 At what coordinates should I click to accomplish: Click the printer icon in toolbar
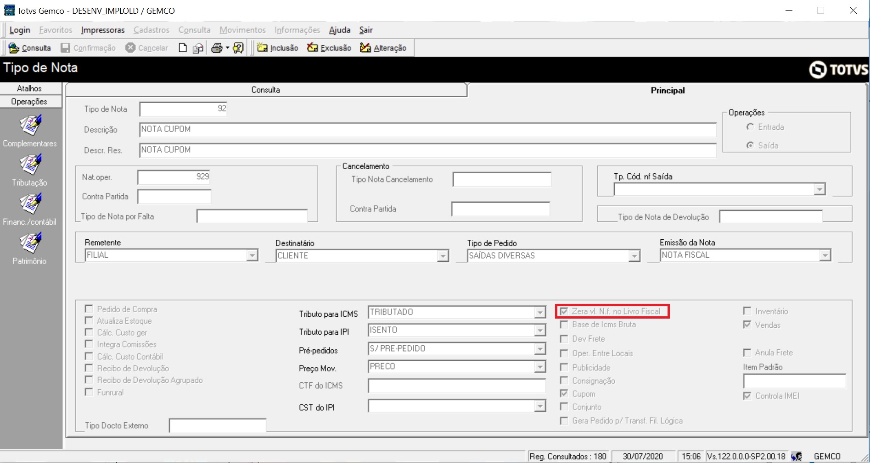(217, 48)
